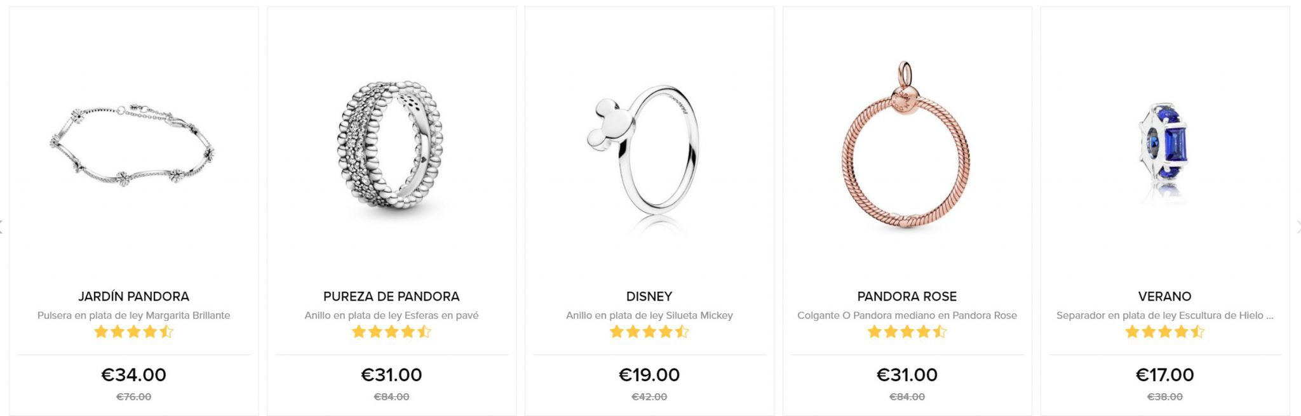This screenshot has width=1301, height=416.
Task: Click the PUREZA DE PANDORA ring image
Action: tap(389, 146)
